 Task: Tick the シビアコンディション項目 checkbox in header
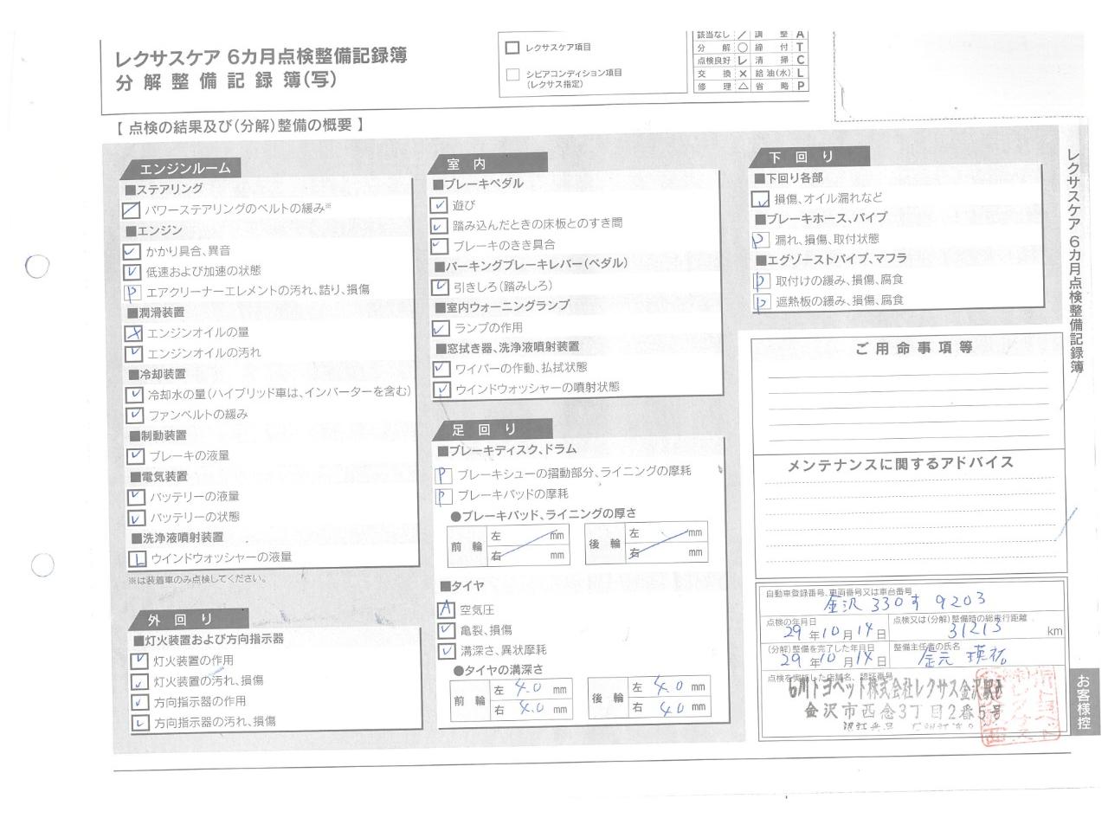tap(512, 75)
